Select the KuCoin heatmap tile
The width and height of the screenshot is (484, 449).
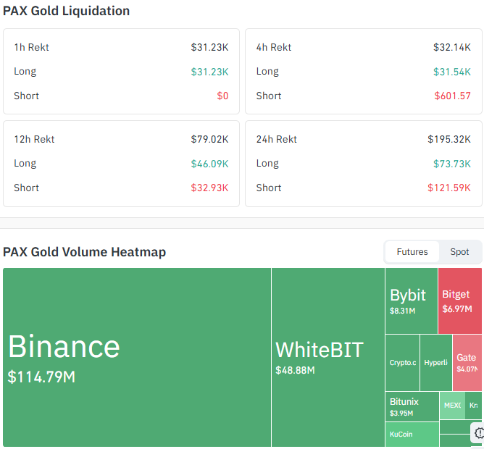(412, 435)
